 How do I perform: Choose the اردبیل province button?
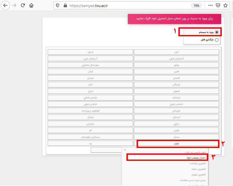click(90, 52)
